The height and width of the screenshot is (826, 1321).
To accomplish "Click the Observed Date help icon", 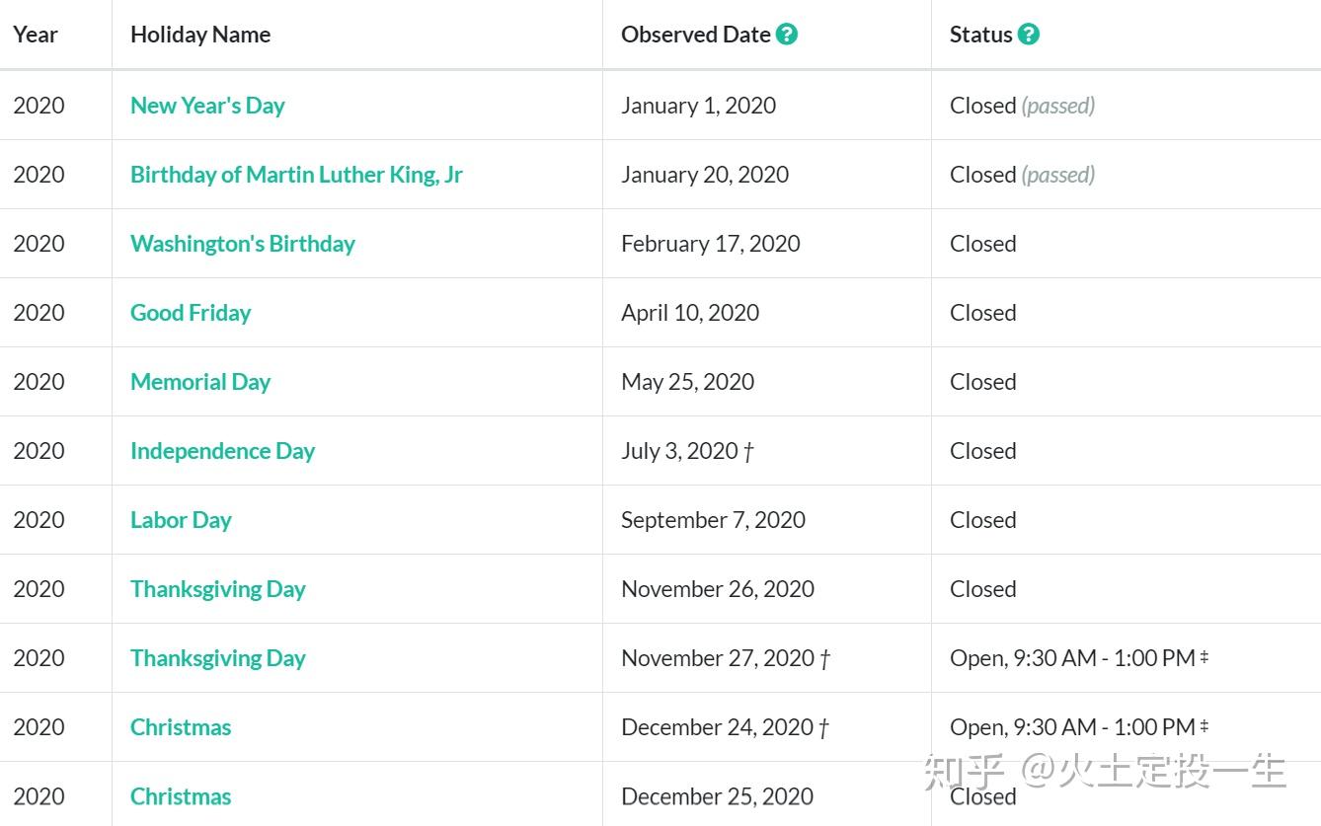I will 787,35.
